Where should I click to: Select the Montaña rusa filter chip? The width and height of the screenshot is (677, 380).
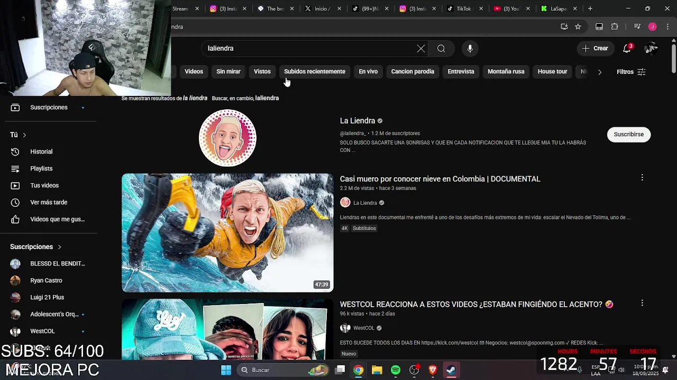[506, 71]
